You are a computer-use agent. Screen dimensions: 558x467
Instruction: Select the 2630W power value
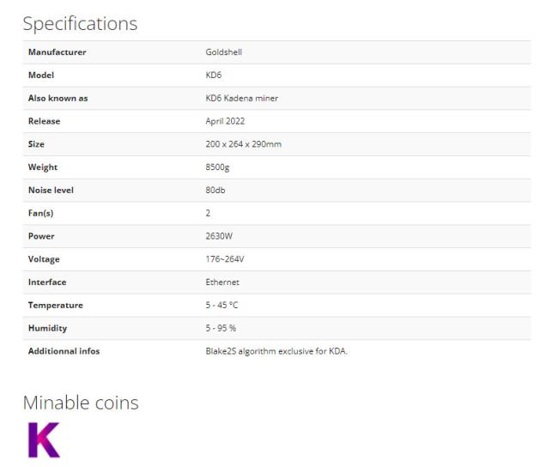point(219,236)
